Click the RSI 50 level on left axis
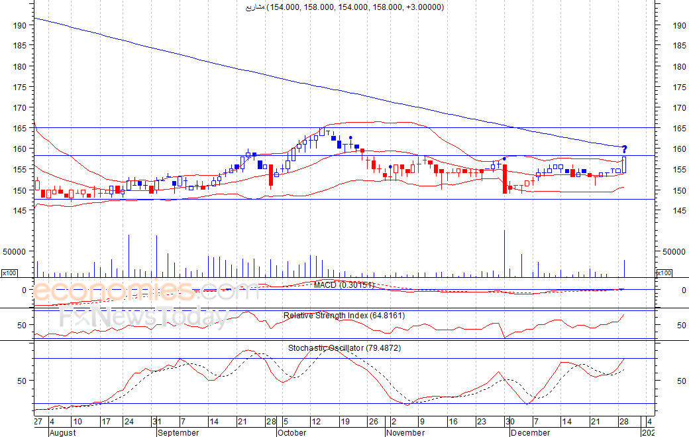This screenshot has width=689, height=437. coord(22,326)
